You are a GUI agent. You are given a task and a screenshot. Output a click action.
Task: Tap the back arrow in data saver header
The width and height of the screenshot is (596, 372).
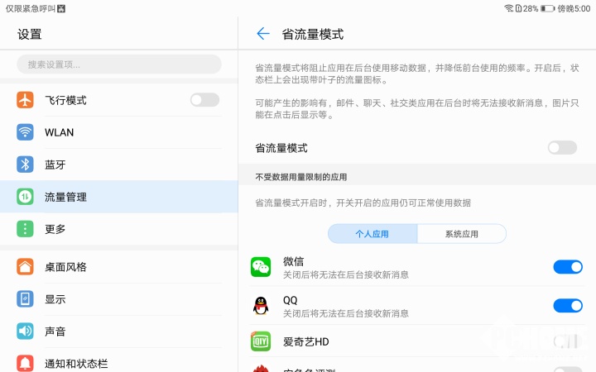[263, 34]
